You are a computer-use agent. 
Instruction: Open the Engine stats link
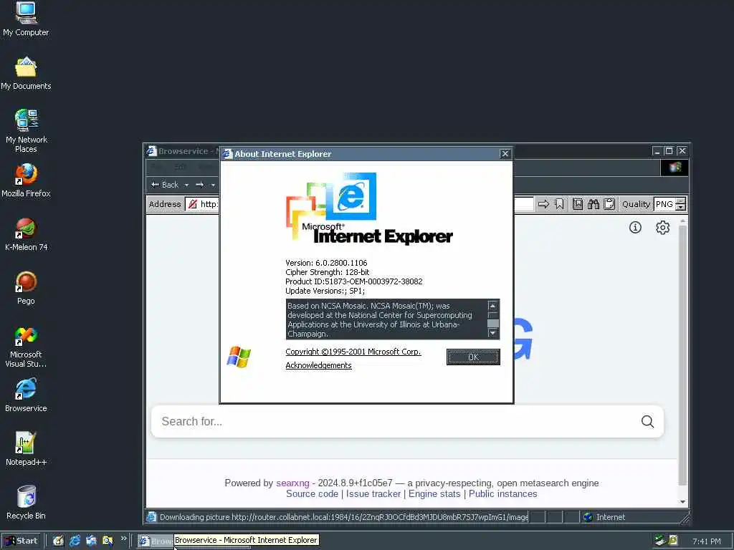pos(434,494)
